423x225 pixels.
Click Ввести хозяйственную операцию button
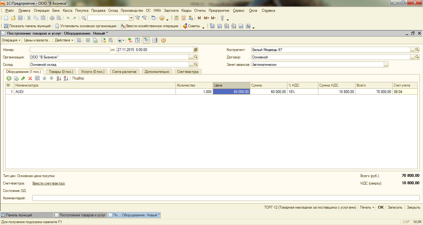point(150,26)
